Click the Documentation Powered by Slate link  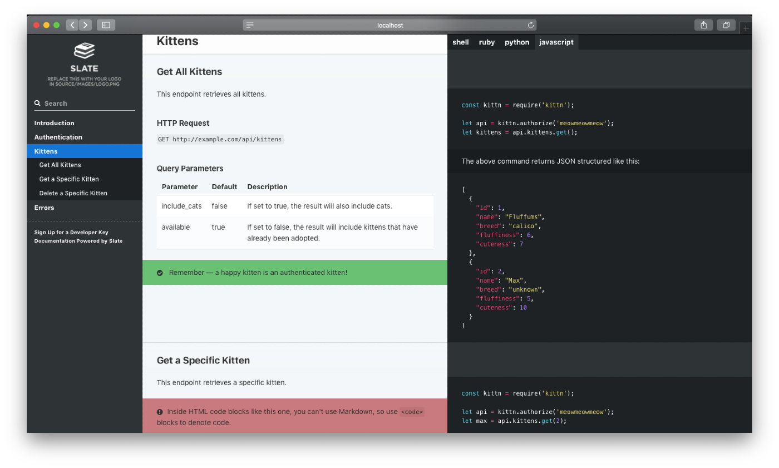tap(78, 240)
